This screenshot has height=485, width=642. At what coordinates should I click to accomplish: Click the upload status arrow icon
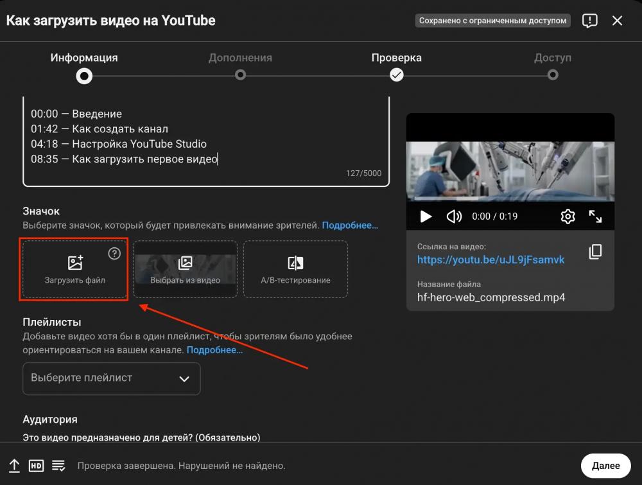pos(14,466)
